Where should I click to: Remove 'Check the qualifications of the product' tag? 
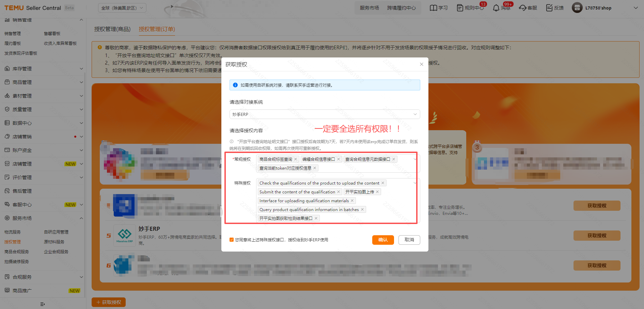(383, 183)
